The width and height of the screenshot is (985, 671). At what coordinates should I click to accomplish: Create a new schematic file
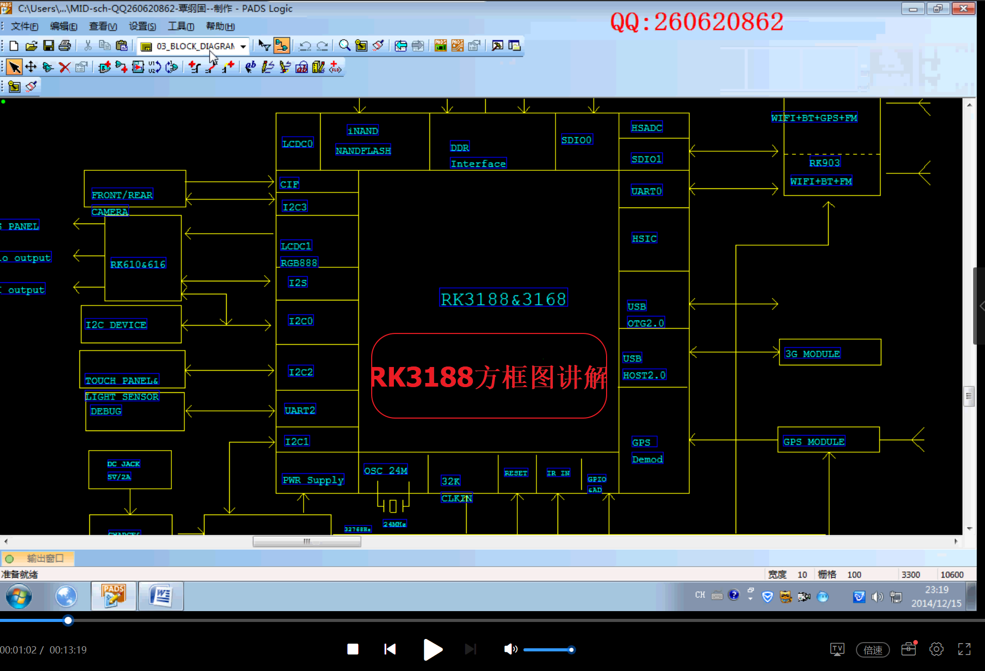click(x=14, y=46)
